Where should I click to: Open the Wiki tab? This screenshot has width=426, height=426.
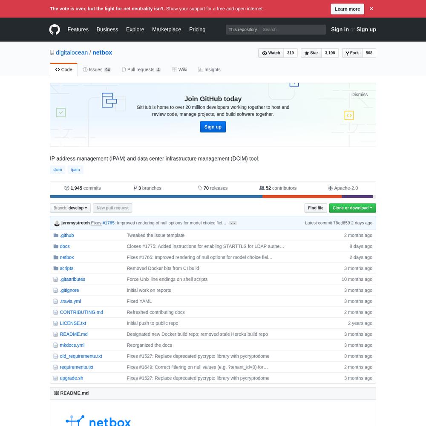[x=179, y=69]
